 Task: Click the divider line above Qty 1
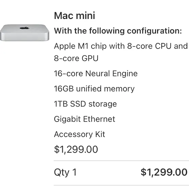121,161
